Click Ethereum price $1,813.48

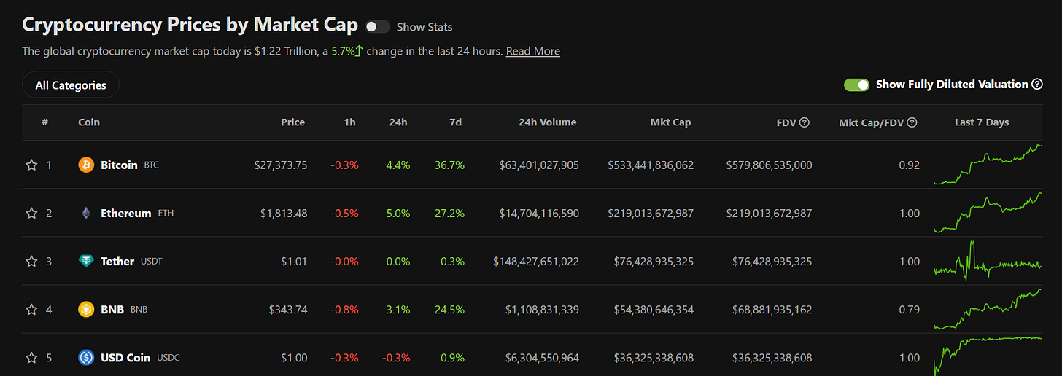(284, 214)
